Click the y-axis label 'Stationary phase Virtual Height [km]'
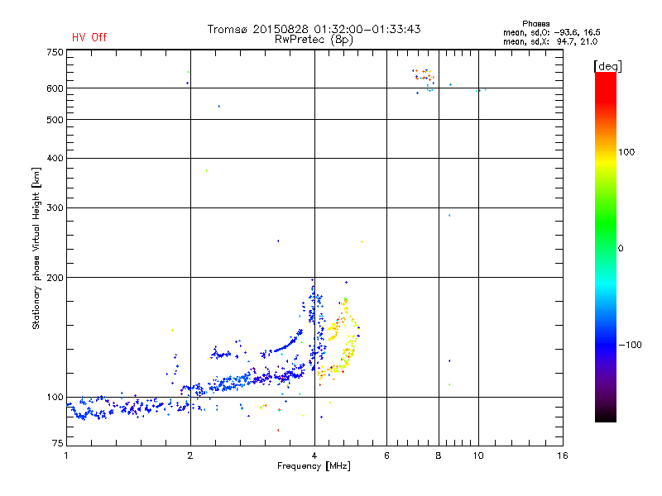Screen dimensions: 662x496 tap(36, 248)
